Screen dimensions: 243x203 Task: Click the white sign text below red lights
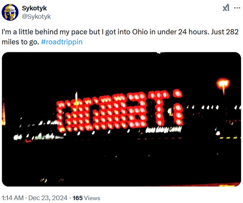click(164, 130)
